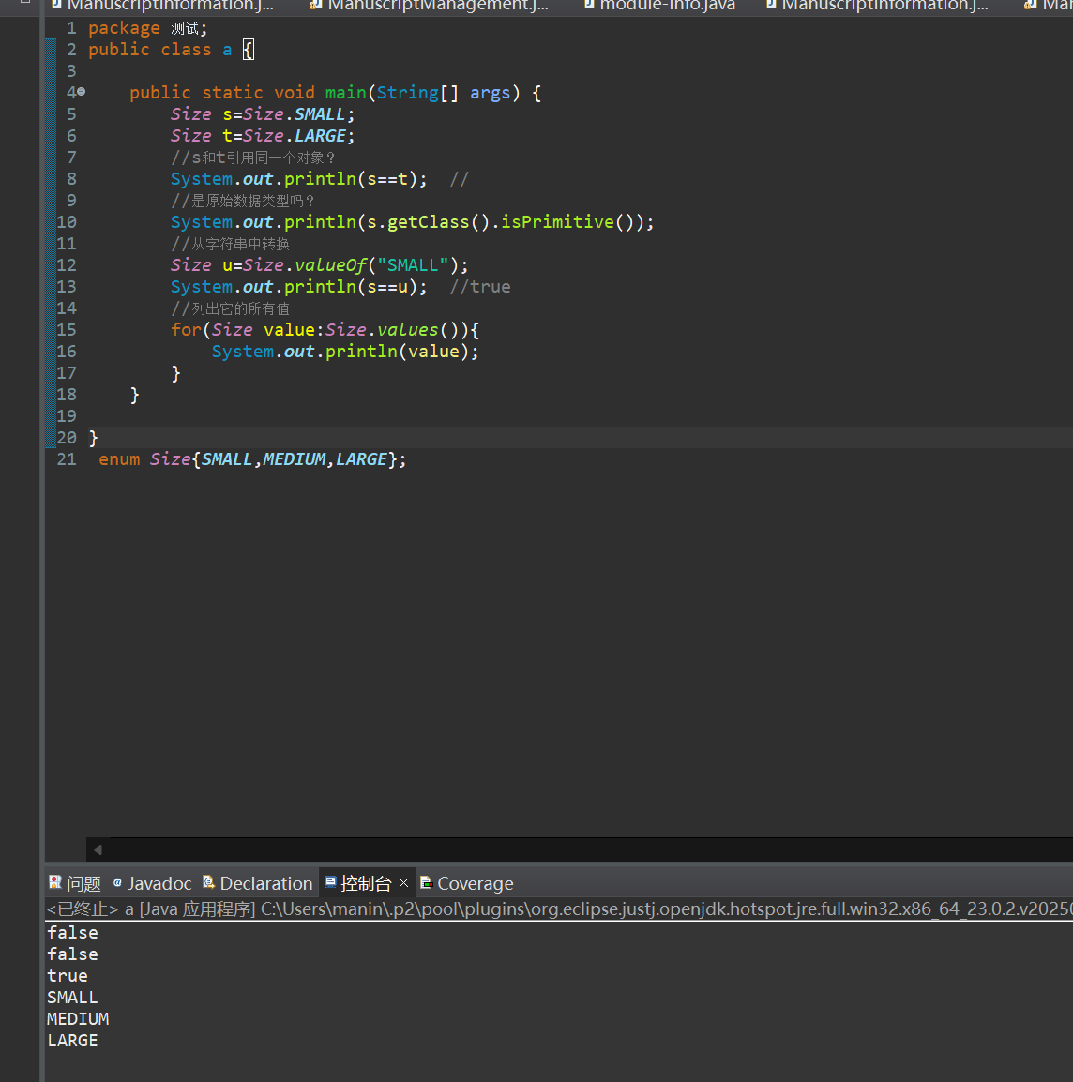This screenshot has width=1073, height=1082.
Task: Collapse the main method fold marker
Action: pyautogui.click(x=82, y=92)
